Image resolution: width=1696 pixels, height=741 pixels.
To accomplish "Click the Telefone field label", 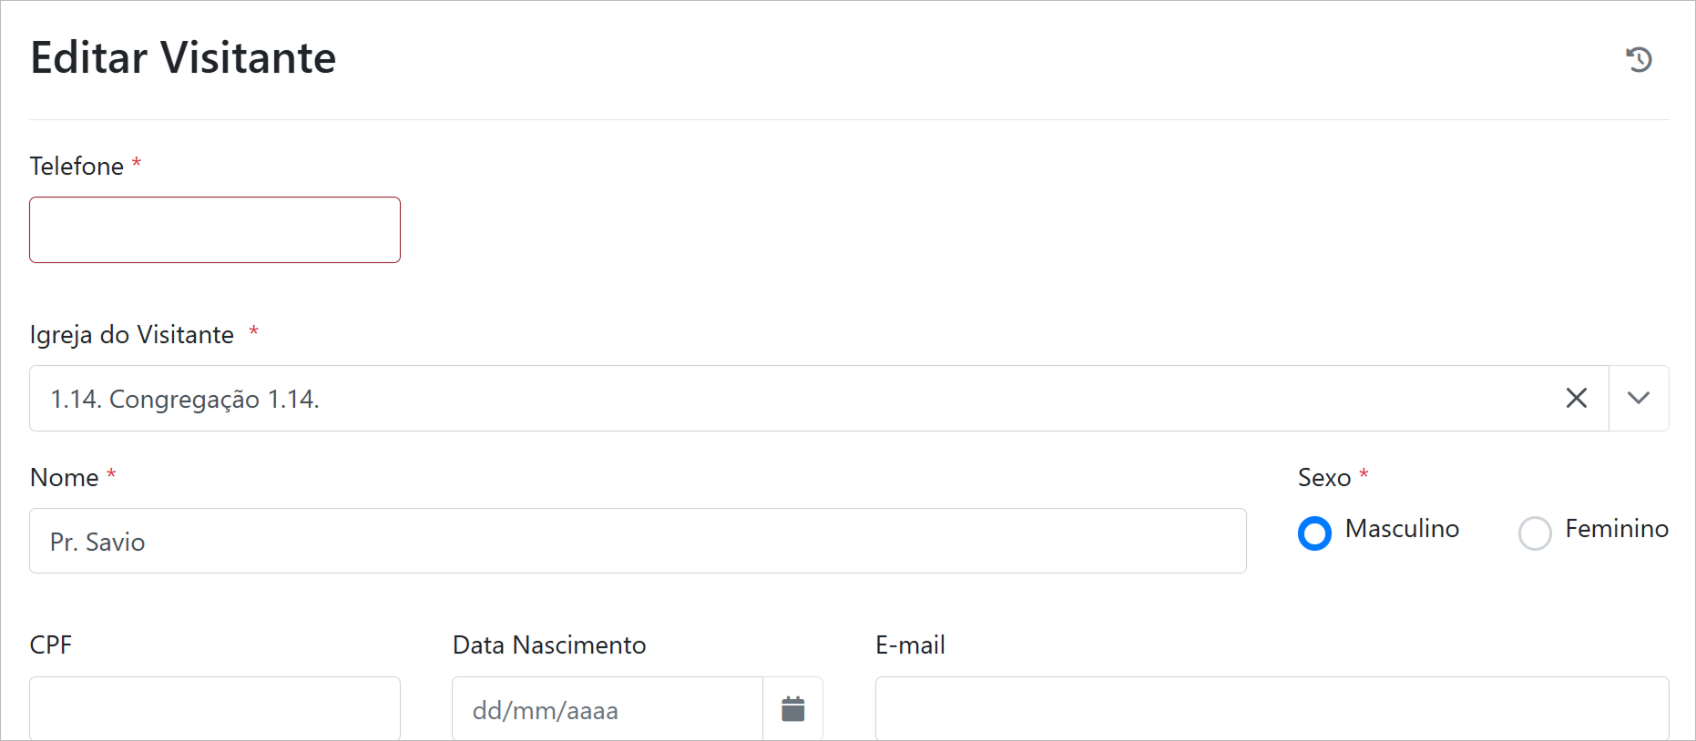I will click(77, 167).
